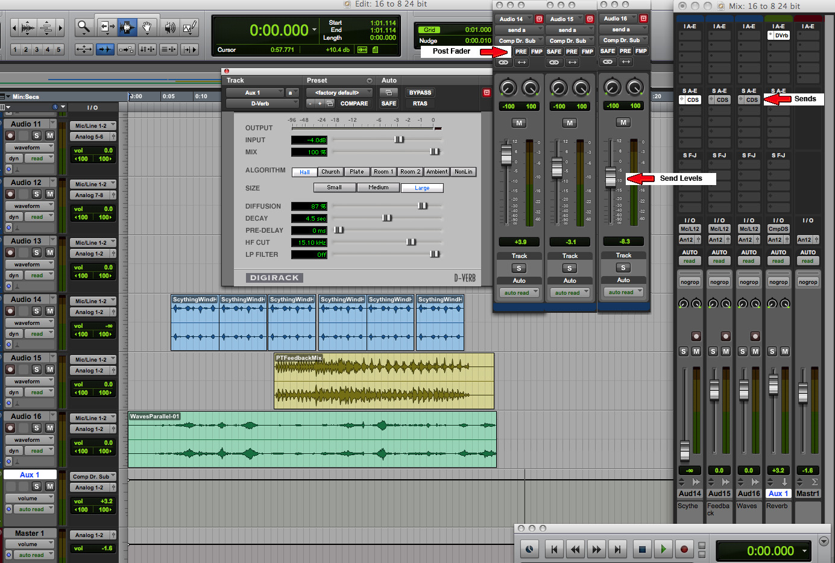Mute the Audio 11 track
The height and width of the screenshot is (563, 835).
[x=50, y=136]
